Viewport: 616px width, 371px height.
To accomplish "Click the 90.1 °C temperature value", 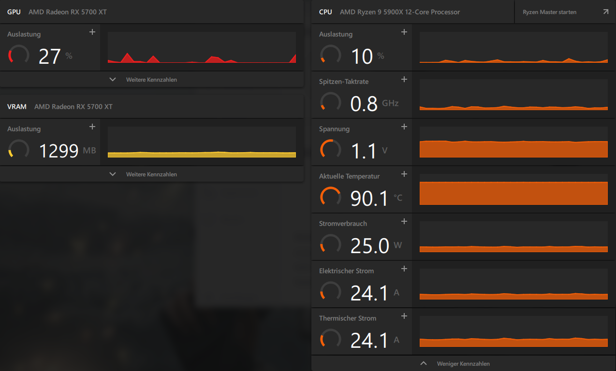I will point(377,198).
